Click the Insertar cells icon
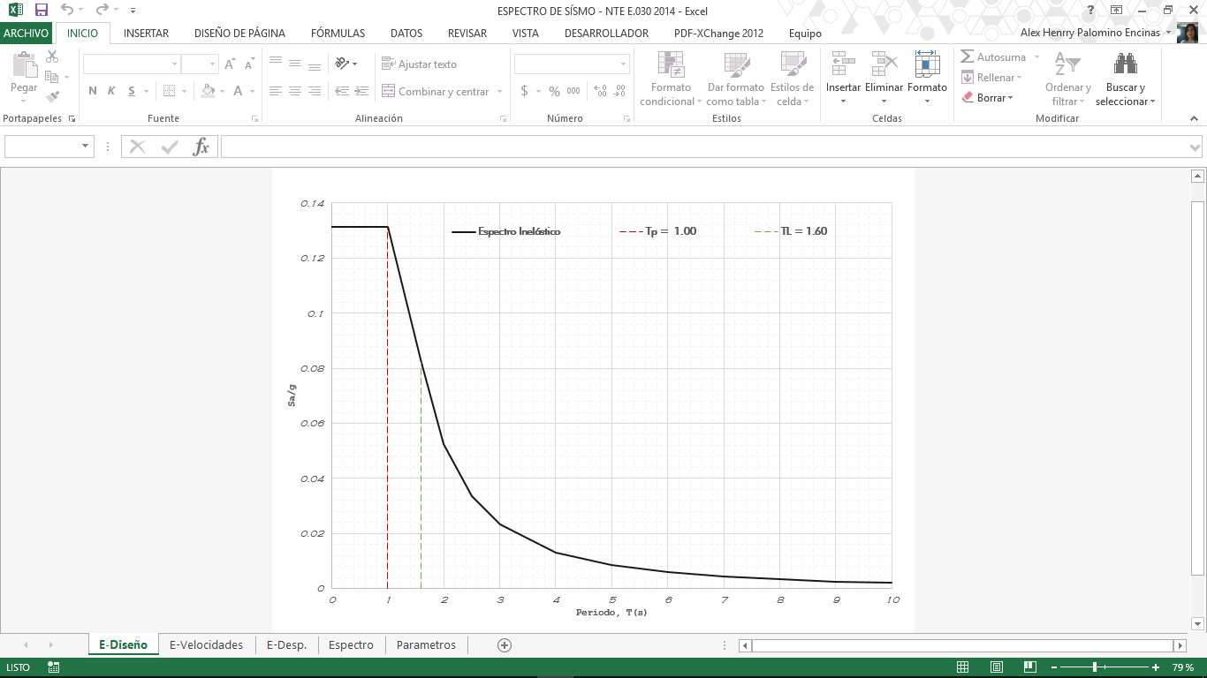 pyautogui.click(x=843, y=64)
